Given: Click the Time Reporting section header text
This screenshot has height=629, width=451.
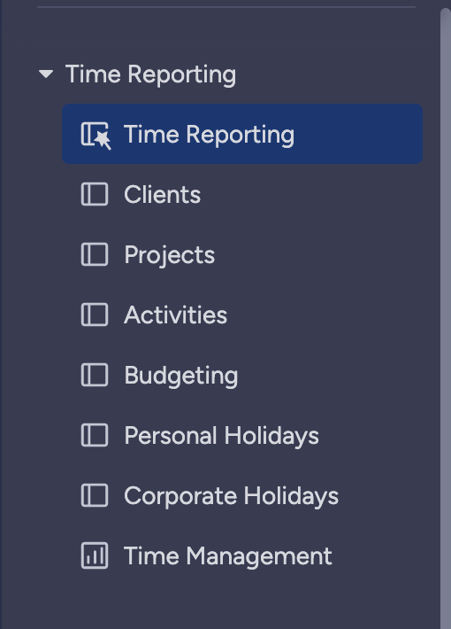Looking at the screenshot, I should [x=150, y=75].
